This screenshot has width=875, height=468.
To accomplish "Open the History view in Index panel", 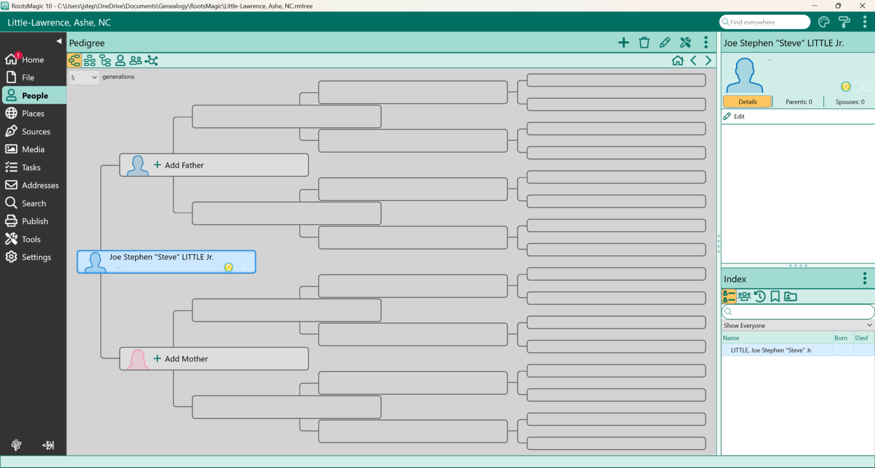I will pos(759,296).
